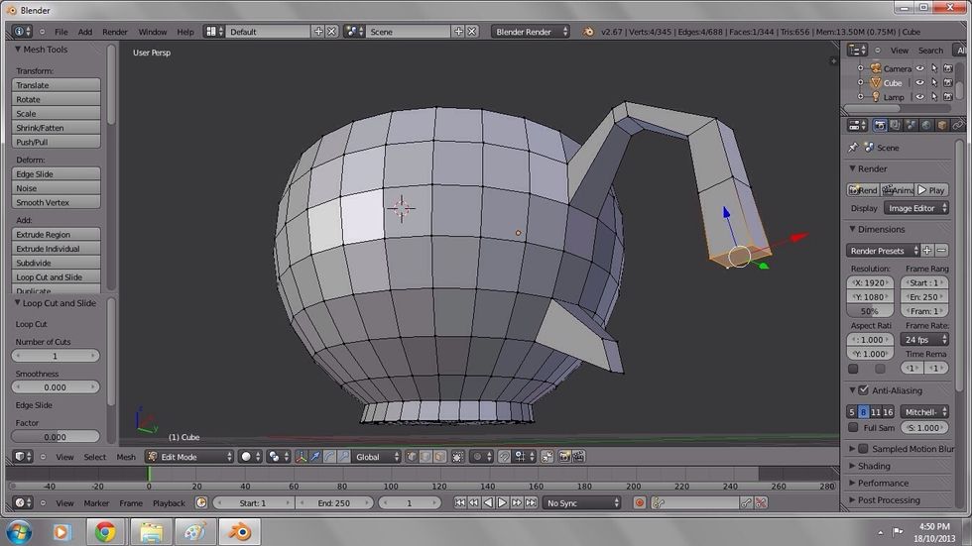Open Blender from the Windows taskbar
Screen dimensions: 972x546
coord(239,532)
